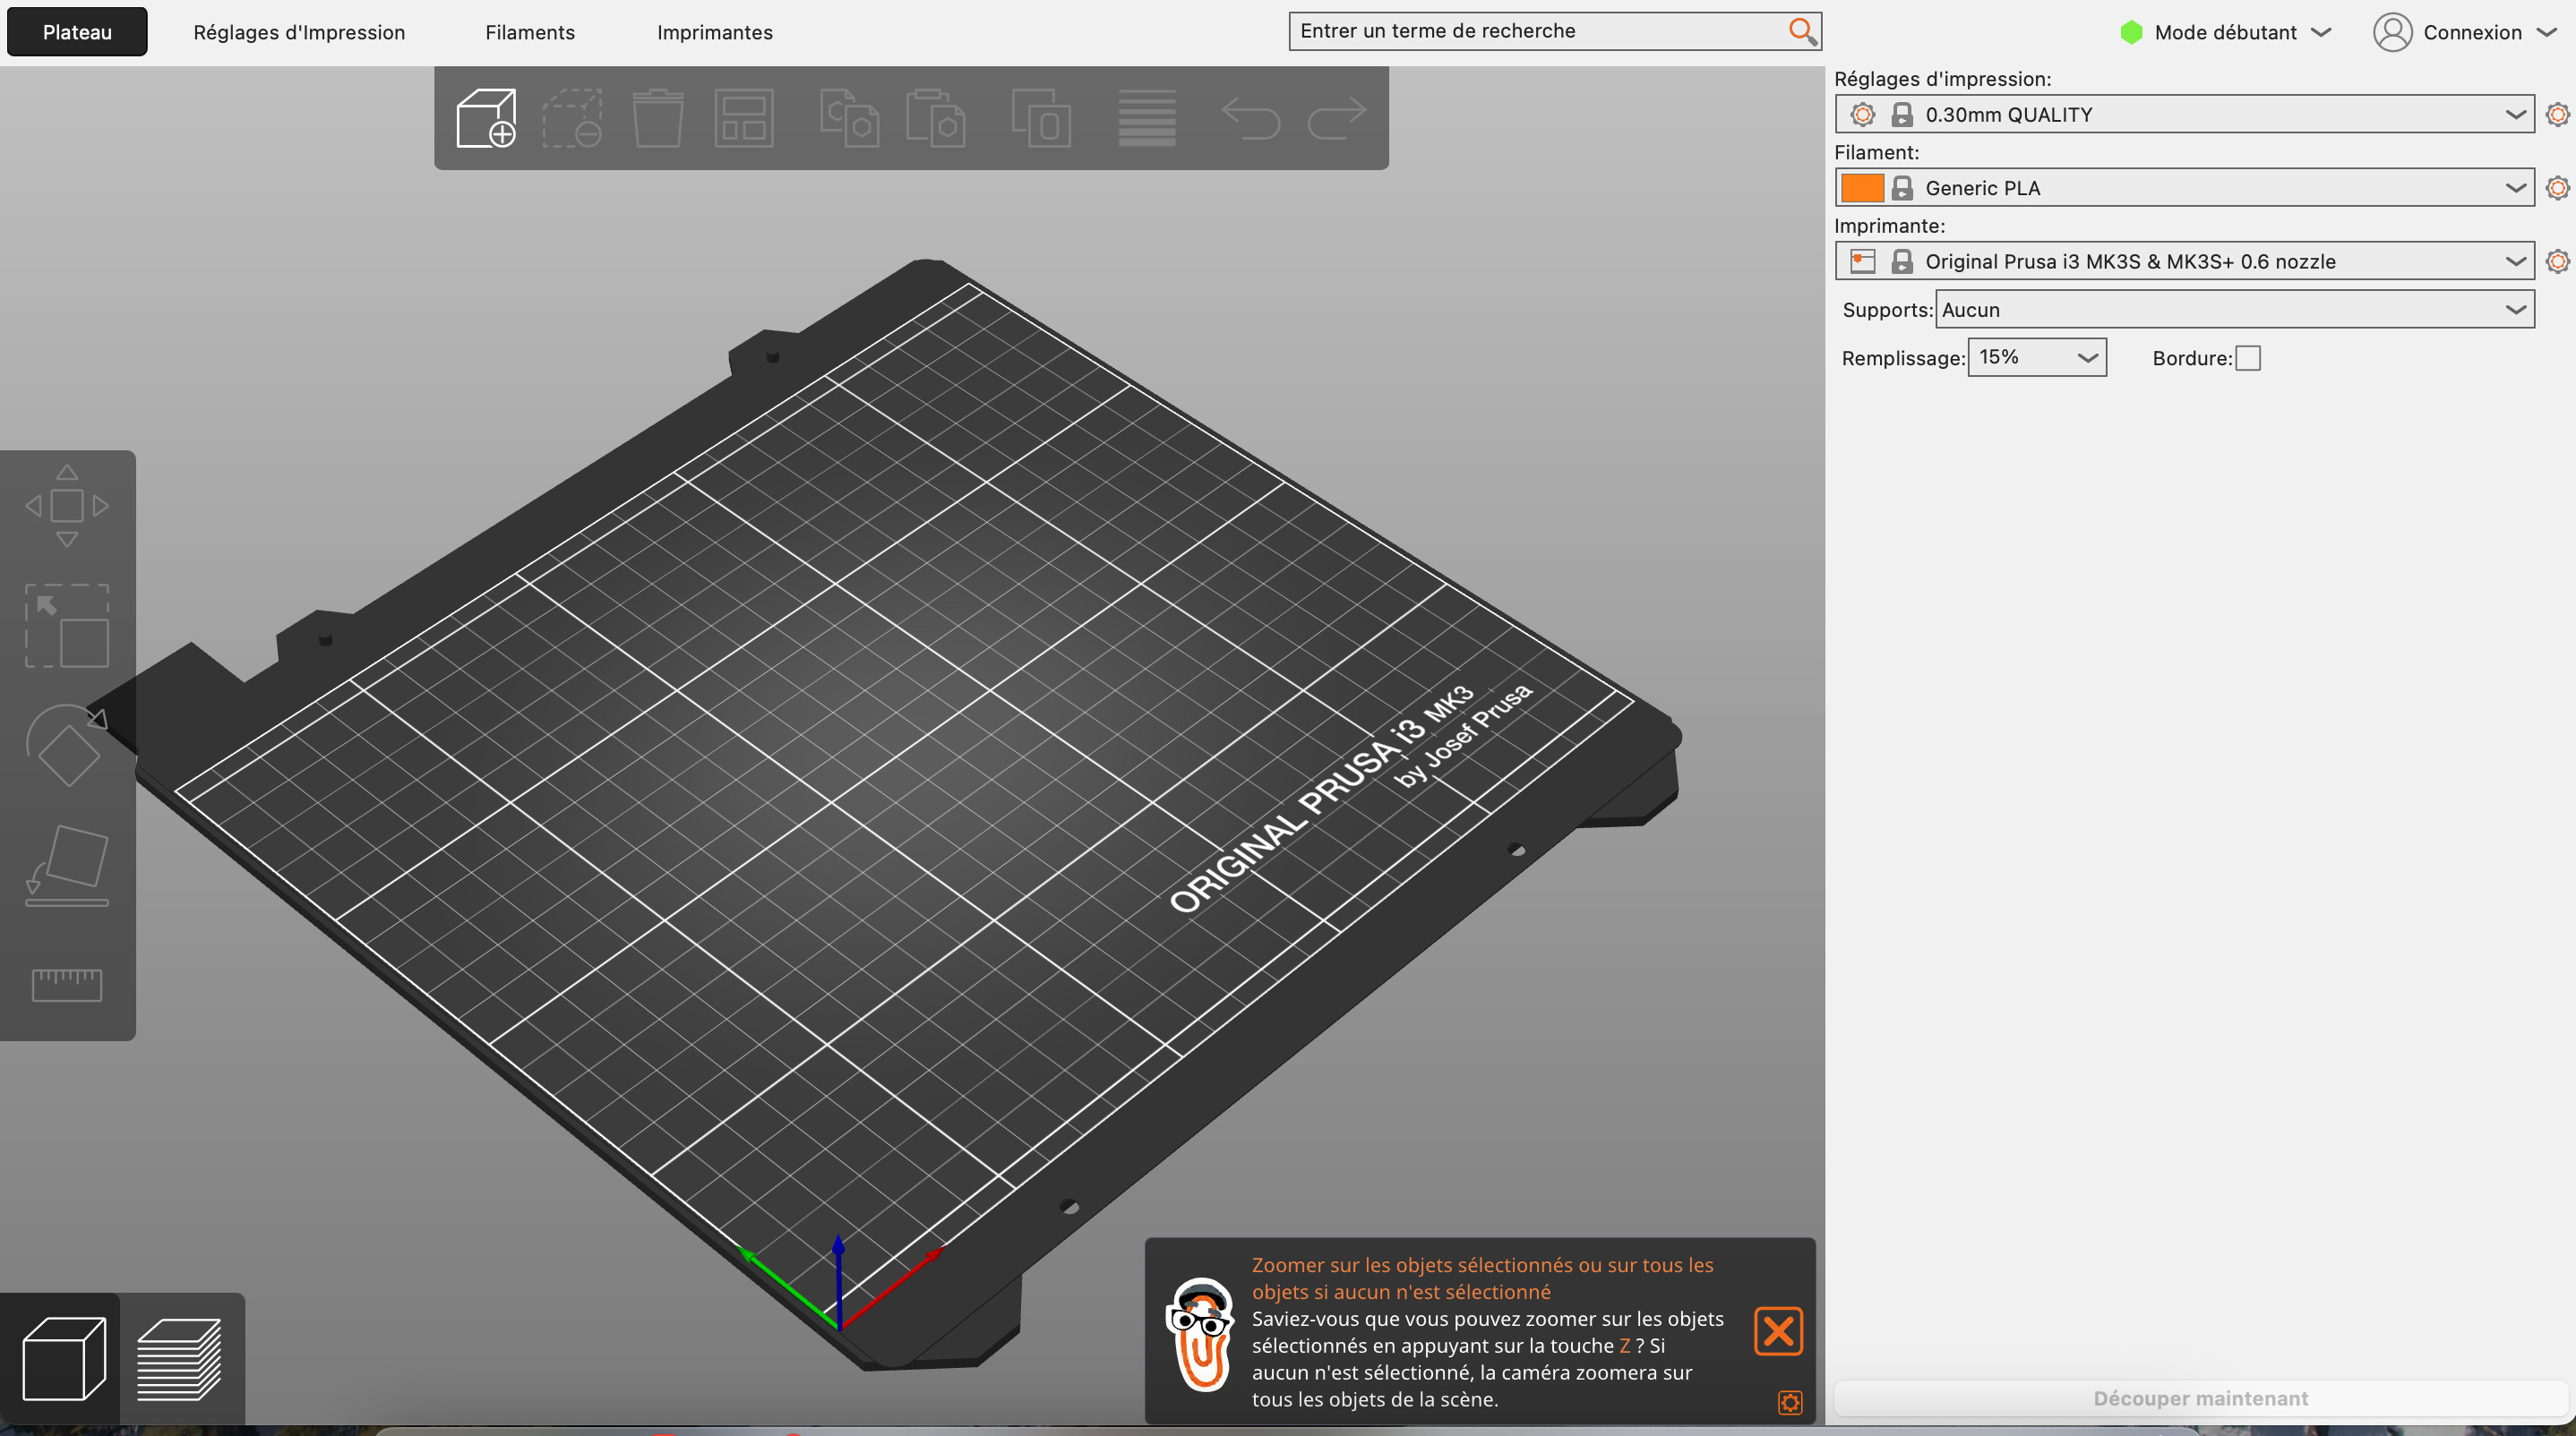Click the Découper maintenant button
The height and width of the screenshot is (1436, 2576).
(2201, 1398)
